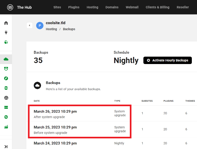The image size is (197, 149).
Task: Click the green server stack sidebar icon
Action: pyautogui.click(x=6, y=107)
